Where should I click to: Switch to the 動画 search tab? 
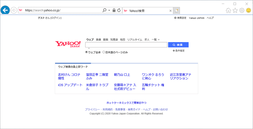[106, 40]
